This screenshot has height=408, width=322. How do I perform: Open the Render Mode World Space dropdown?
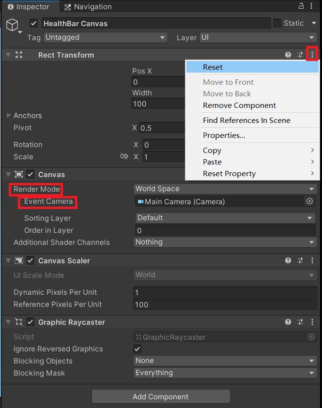(x=225, y=189)
